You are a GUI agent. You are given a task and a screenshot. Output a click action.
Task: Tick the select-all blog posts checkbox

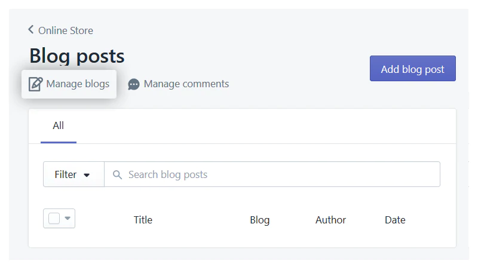click(54, 219)
